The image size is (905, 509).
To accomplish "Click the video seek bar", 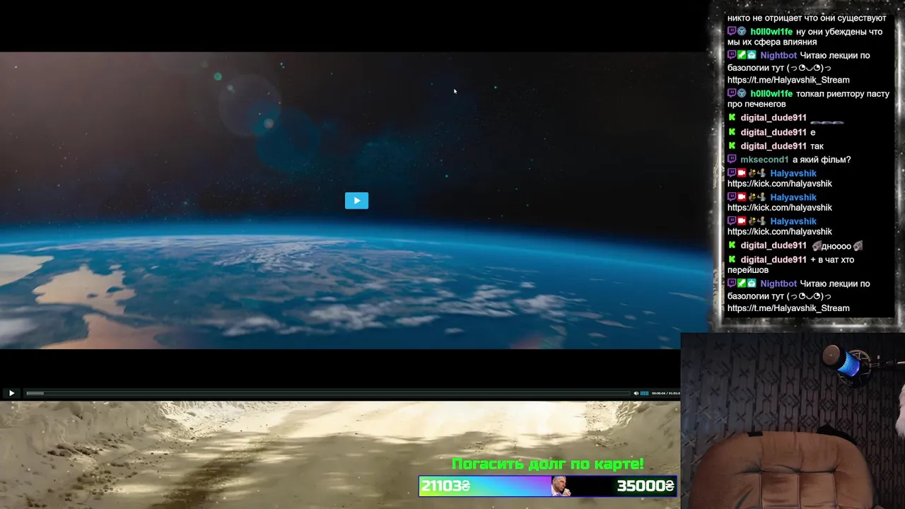I will 327,393.
